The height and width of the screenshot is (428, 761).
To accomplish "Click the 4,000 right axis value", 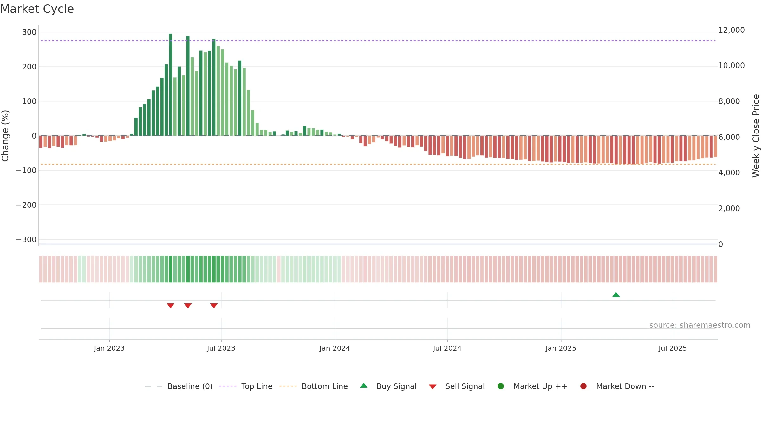I will point(729,173).
